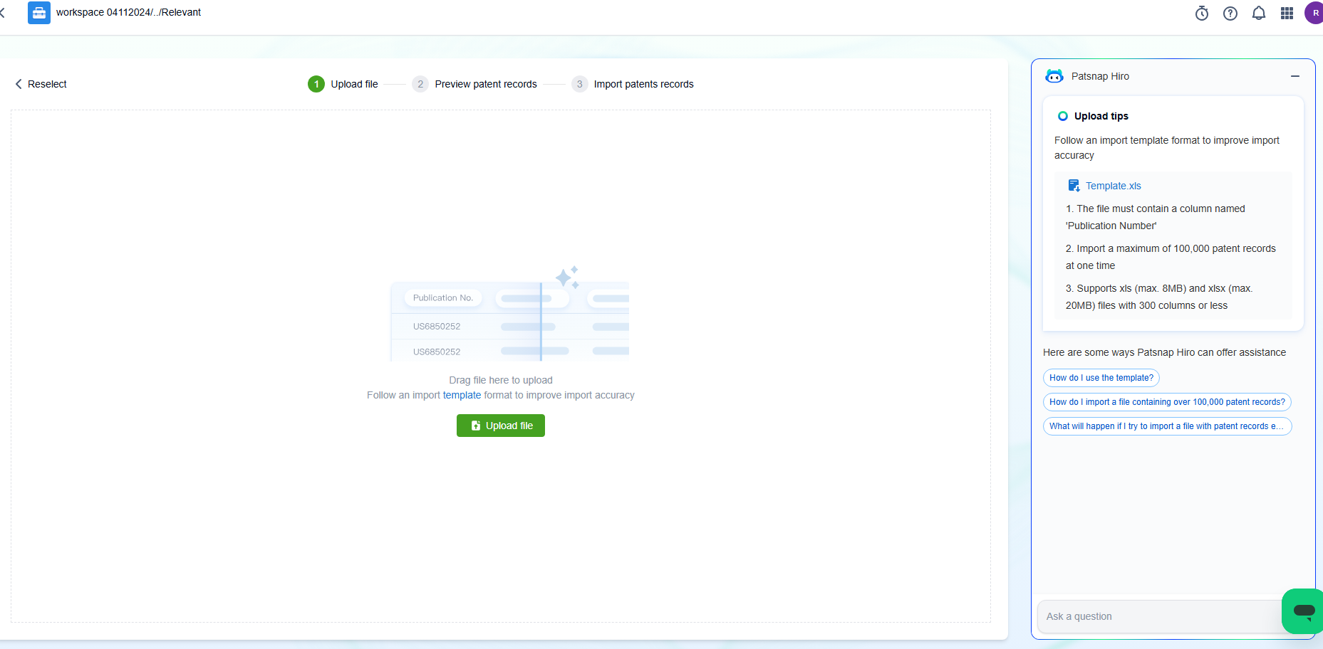Image resolution: width=1323 pixels, height=649 pixels.
Task: Ask 'What will happen if I try to import' question
Action: click(x=1166, y=426)
